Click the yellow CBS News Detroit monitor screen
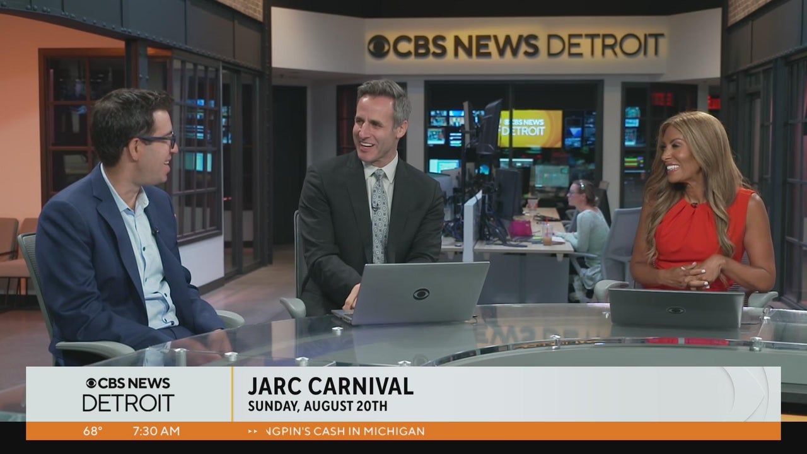Image resolution: width=807 pixels, height=454 pixels. point(530,128)
